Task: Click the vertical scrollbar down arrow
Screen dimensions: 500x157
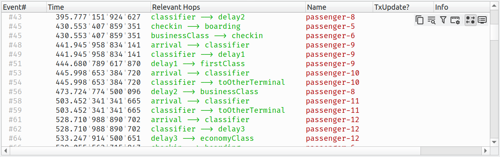Action: (494, 142)
